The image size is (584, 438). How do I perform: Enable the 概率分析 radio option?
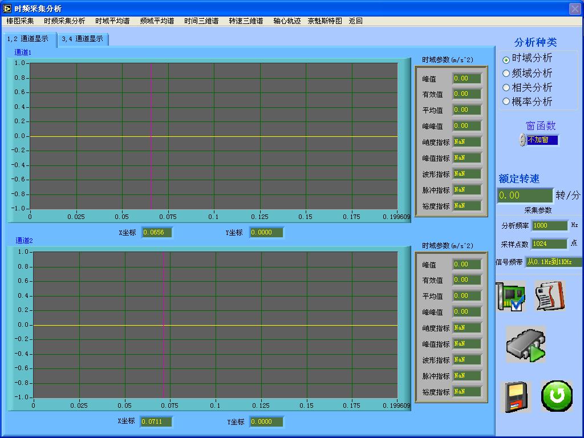tap(506, 102)
